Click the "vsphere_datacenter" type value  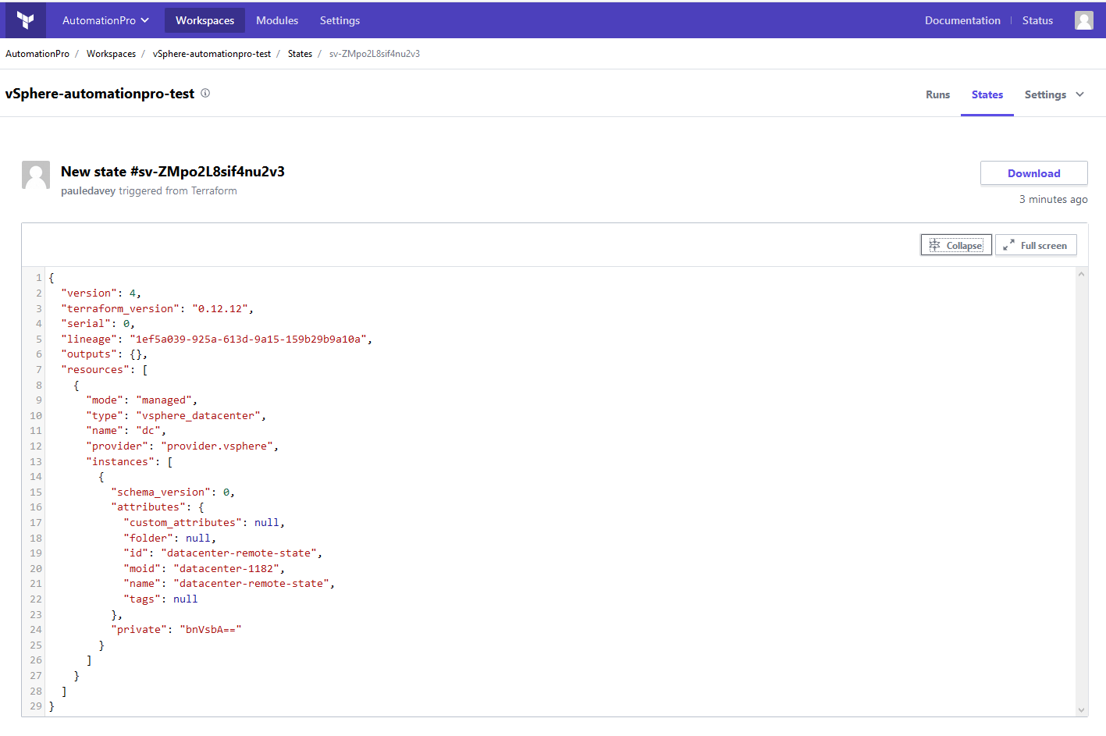[x=198, y=415]
